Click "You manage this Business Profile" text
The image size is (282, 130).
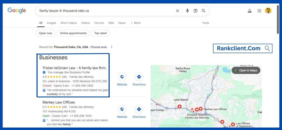[x=69, y=73]
